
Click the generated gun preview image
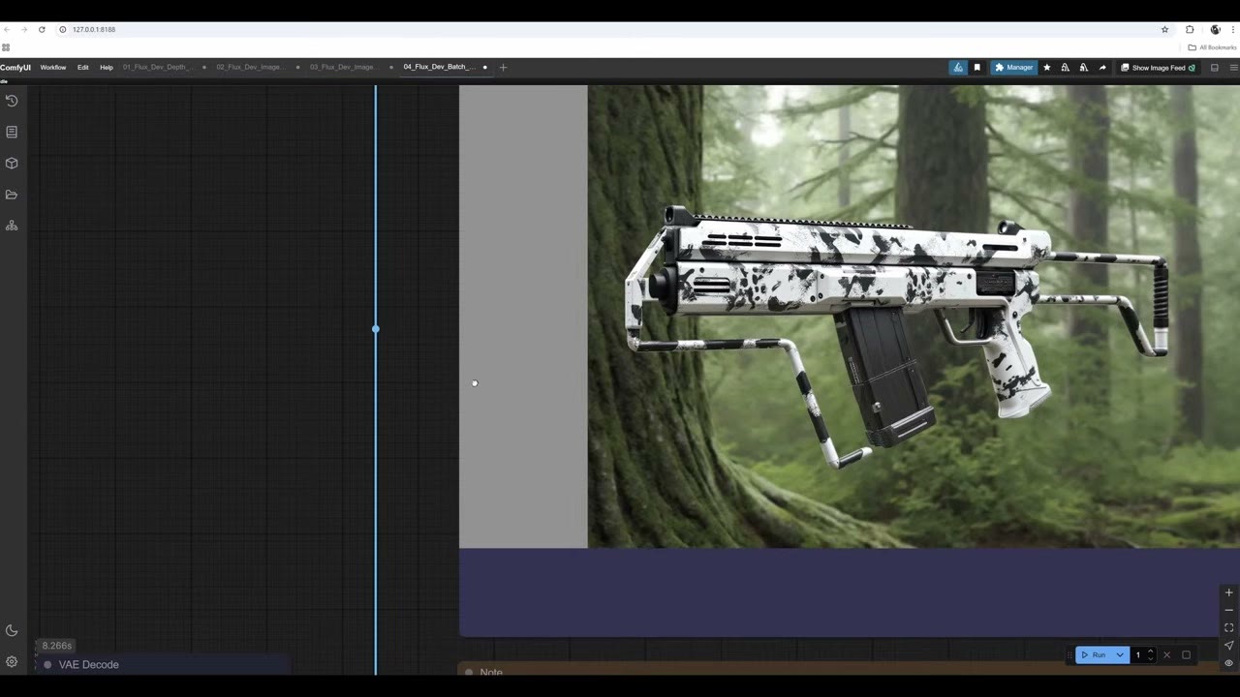[914, 317]
